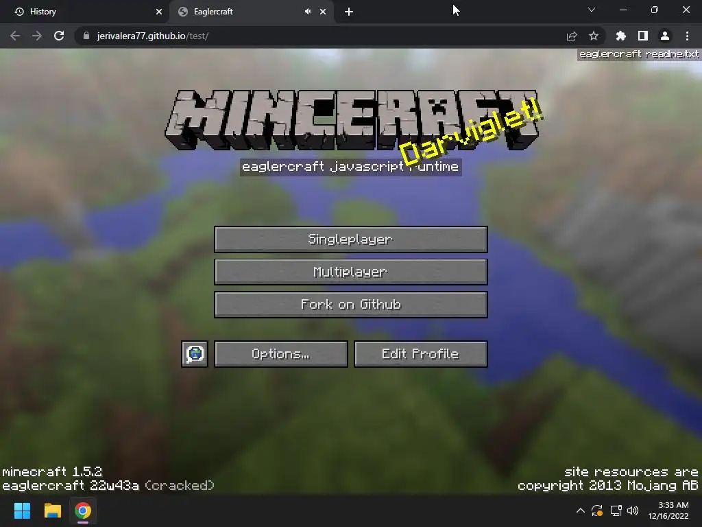Click the yellow 'Darviglet!' splash text
The width and height of the screenshot is (702, 527).
(x=471, y=131)
